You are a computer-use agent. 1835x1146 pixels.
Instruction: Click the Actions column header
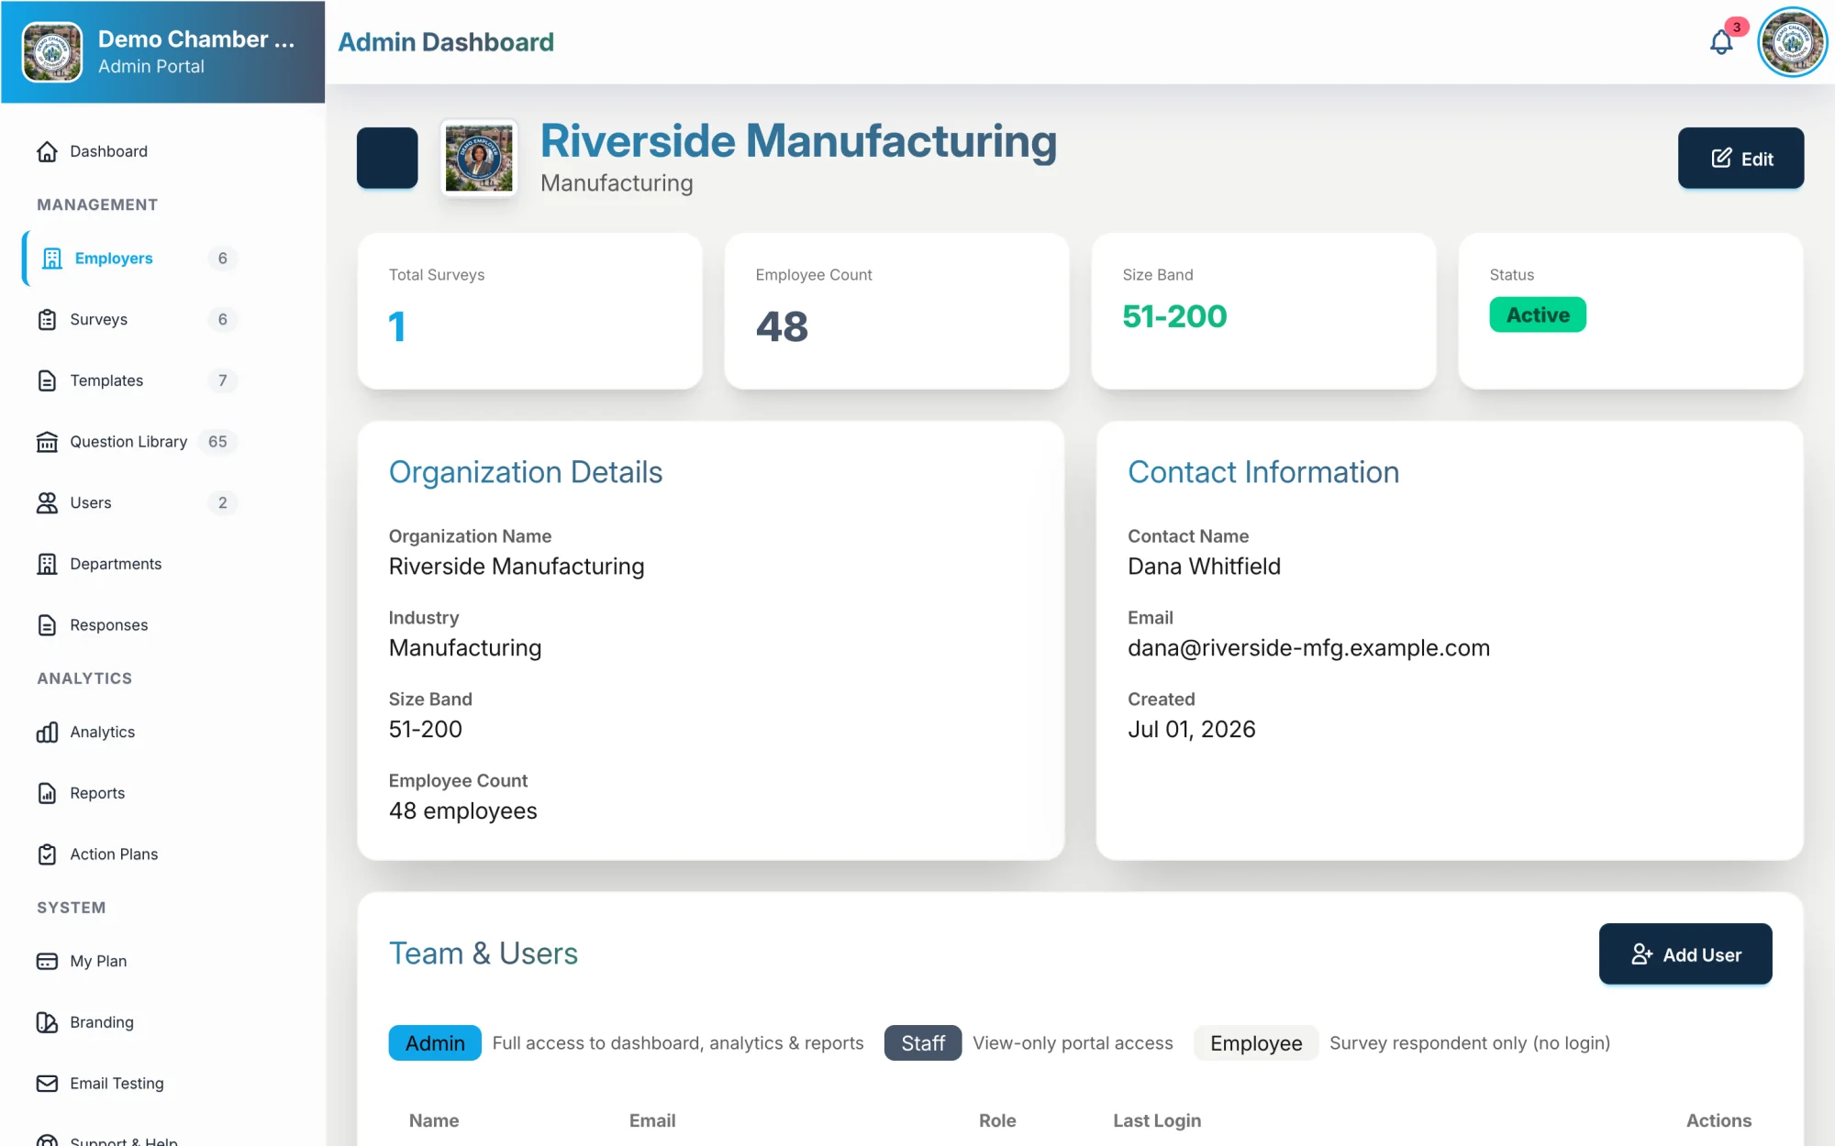(x=1718, y=1120)
